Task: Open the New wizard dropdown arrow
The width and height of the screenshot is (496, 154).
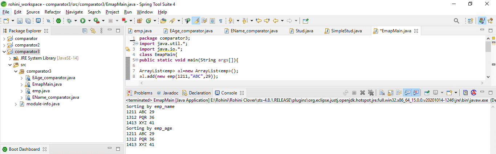Action: (x=13, y=21)
